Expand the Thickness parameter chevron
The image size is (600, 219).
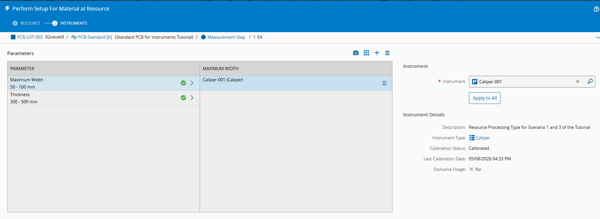pos(192,98)
